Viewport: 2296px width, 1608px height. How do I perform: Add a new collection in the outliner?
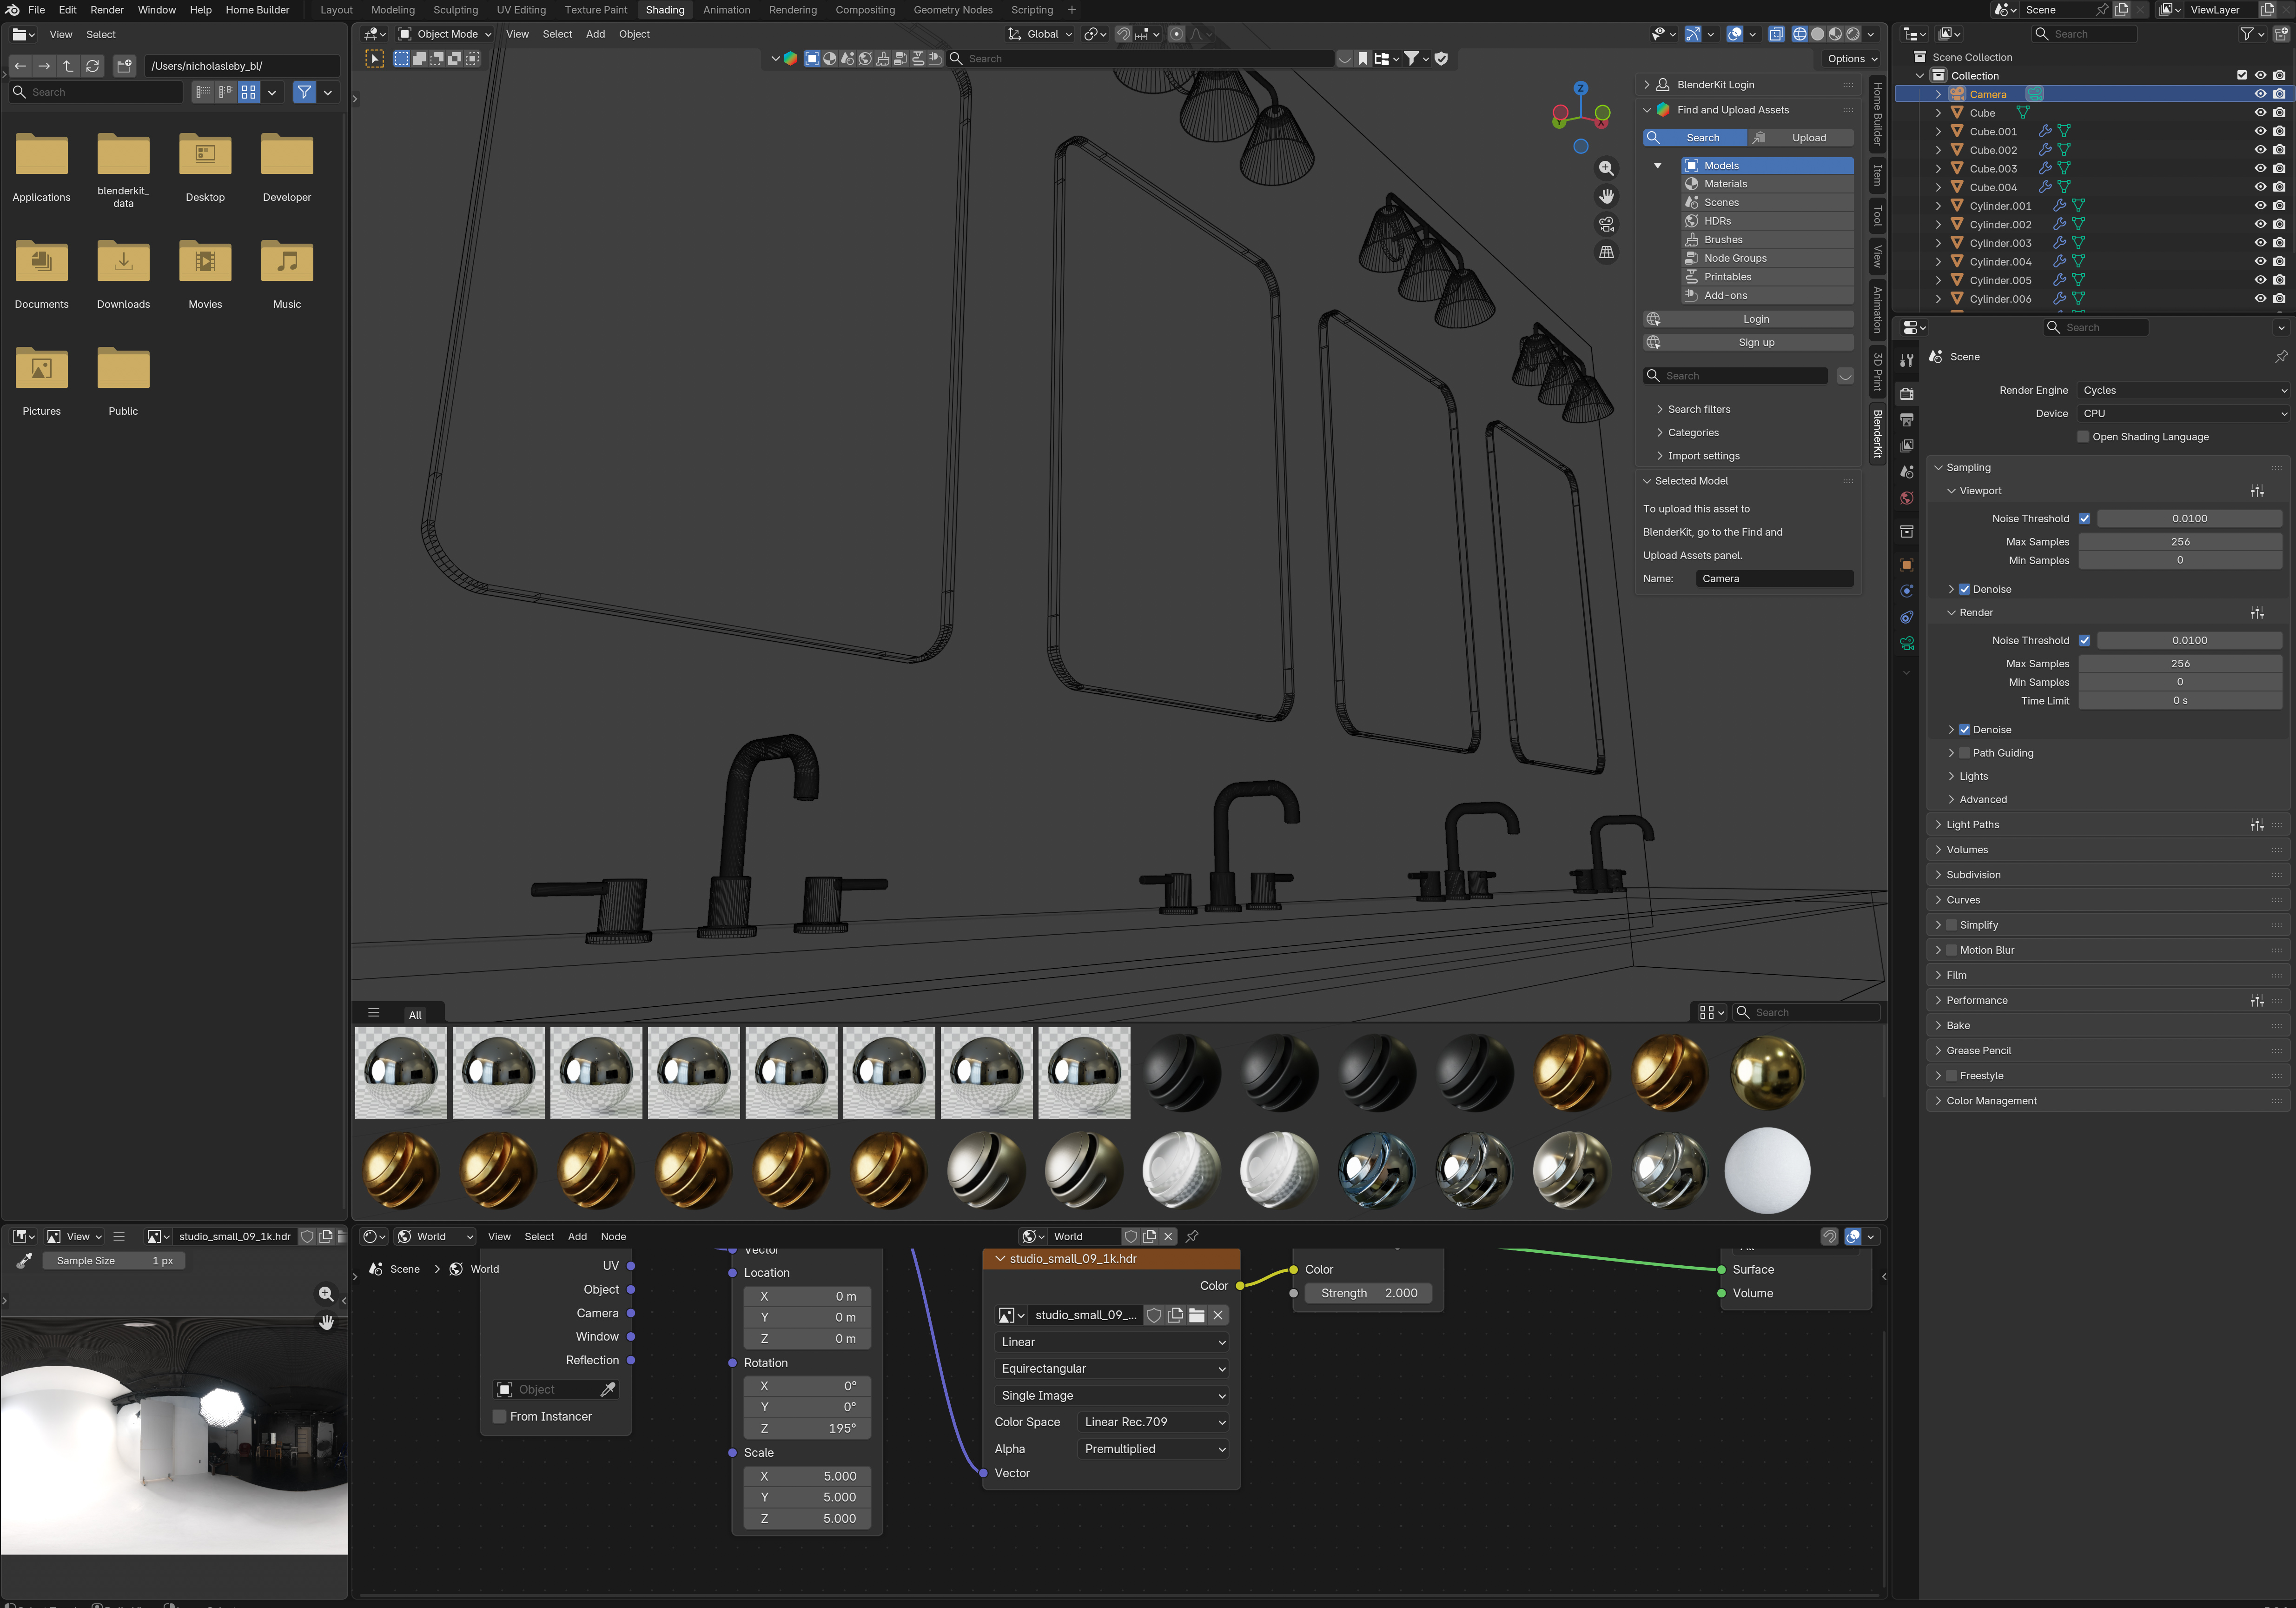coord(2281,34)
